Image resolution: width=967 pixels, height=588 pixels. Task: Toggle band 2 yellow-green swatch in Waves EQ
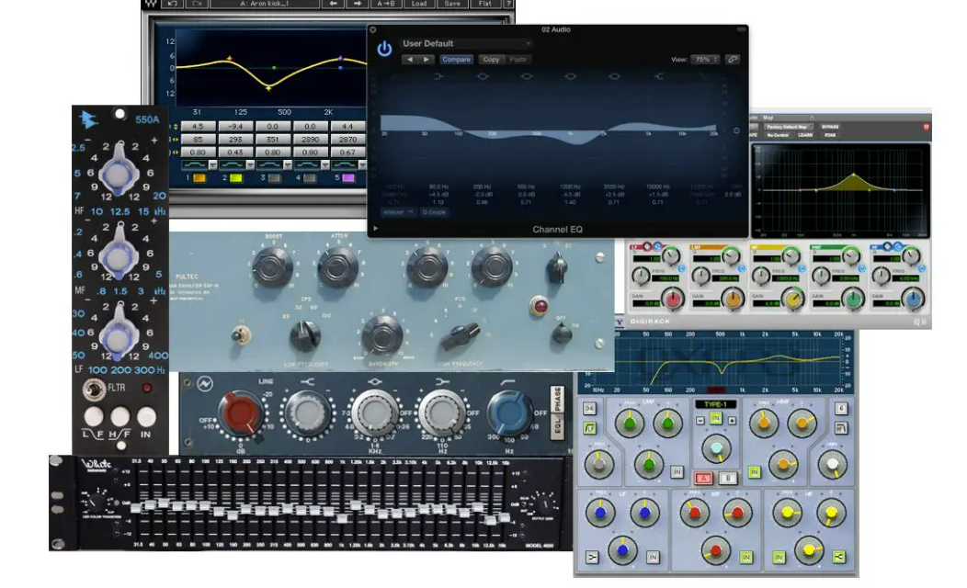[x=236, y=178]
